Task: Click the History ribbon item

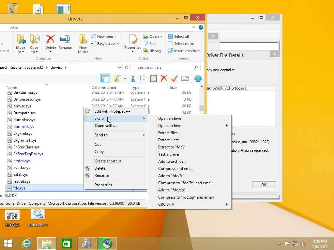Action: pyautogui.click(x=152, y=51)
